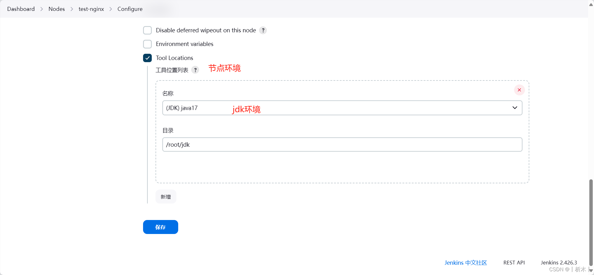594x275 pixels.
Task: Click the page's vertical scrollbar thumb
Action: 591,222
